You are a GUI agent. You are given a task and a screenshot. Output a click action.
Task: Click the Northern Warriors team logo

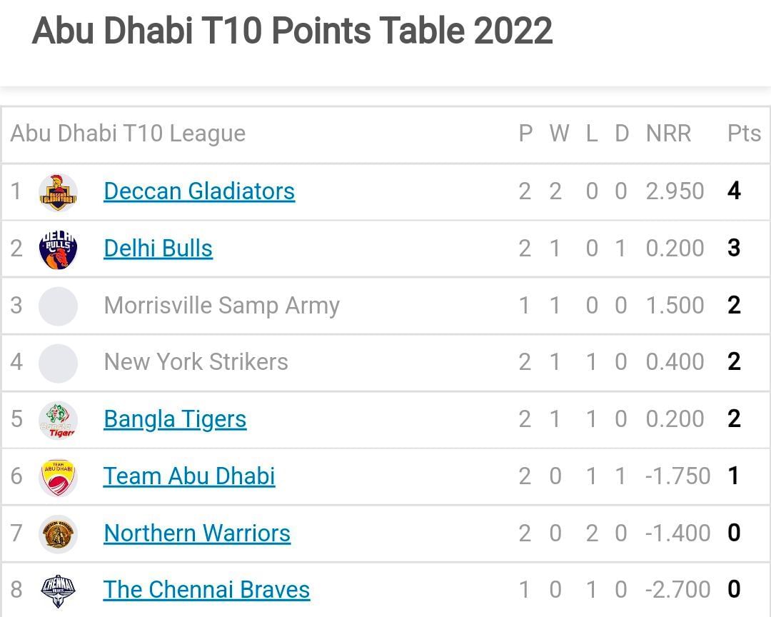point(58,533)
